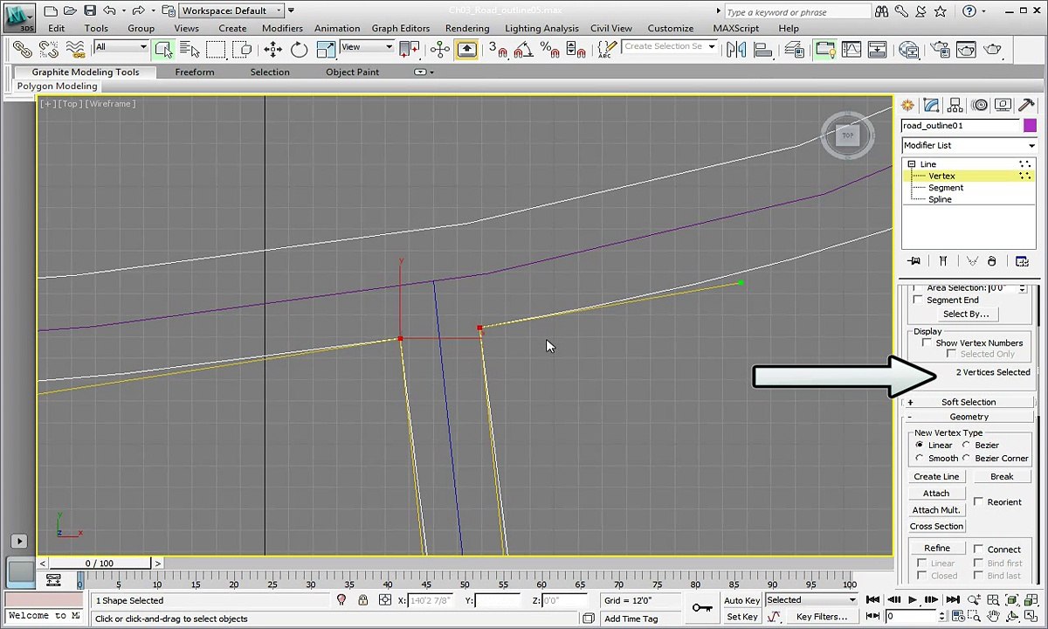
Task: Select the Linear vertex type radio
Action: point(919,445)
